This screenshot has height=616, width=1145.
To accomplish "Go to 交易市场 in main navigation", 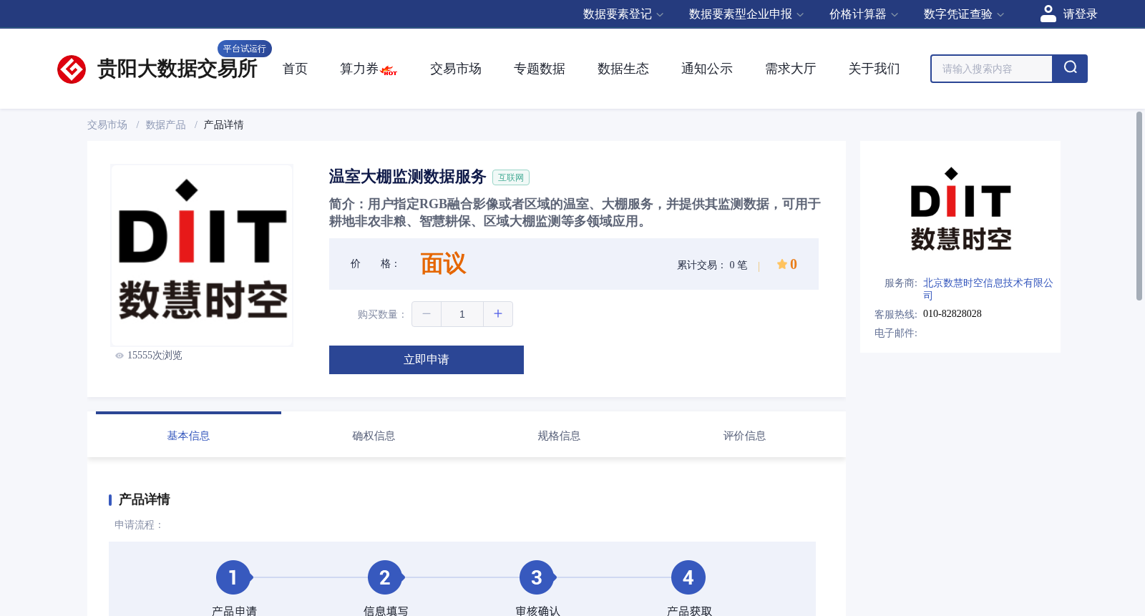I will [456, 69].
